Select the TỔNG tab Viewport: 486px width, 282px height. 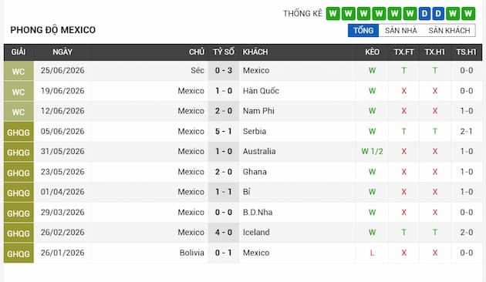pos(363,30)
